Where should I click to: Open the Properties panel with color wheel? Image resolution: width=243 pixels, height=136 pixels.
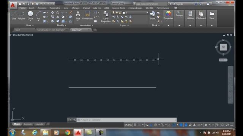pos(168,15)
